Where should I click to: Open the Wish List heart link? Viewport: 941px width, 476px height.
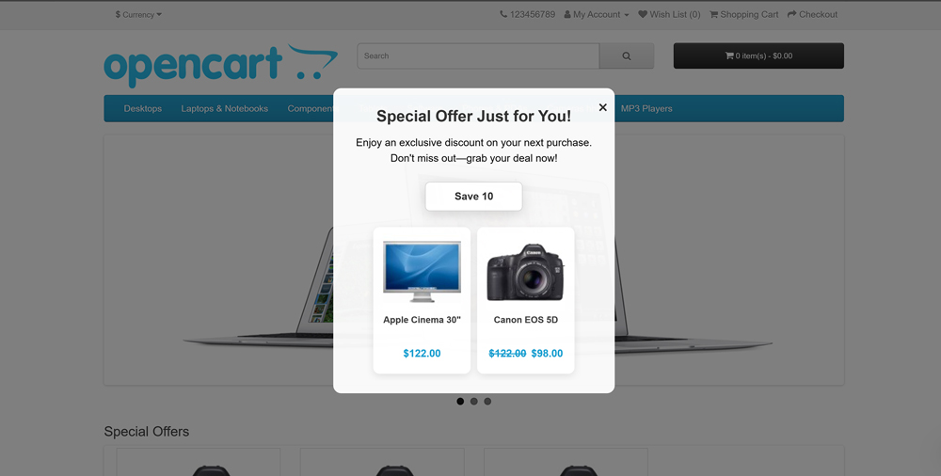coord(669,14)
